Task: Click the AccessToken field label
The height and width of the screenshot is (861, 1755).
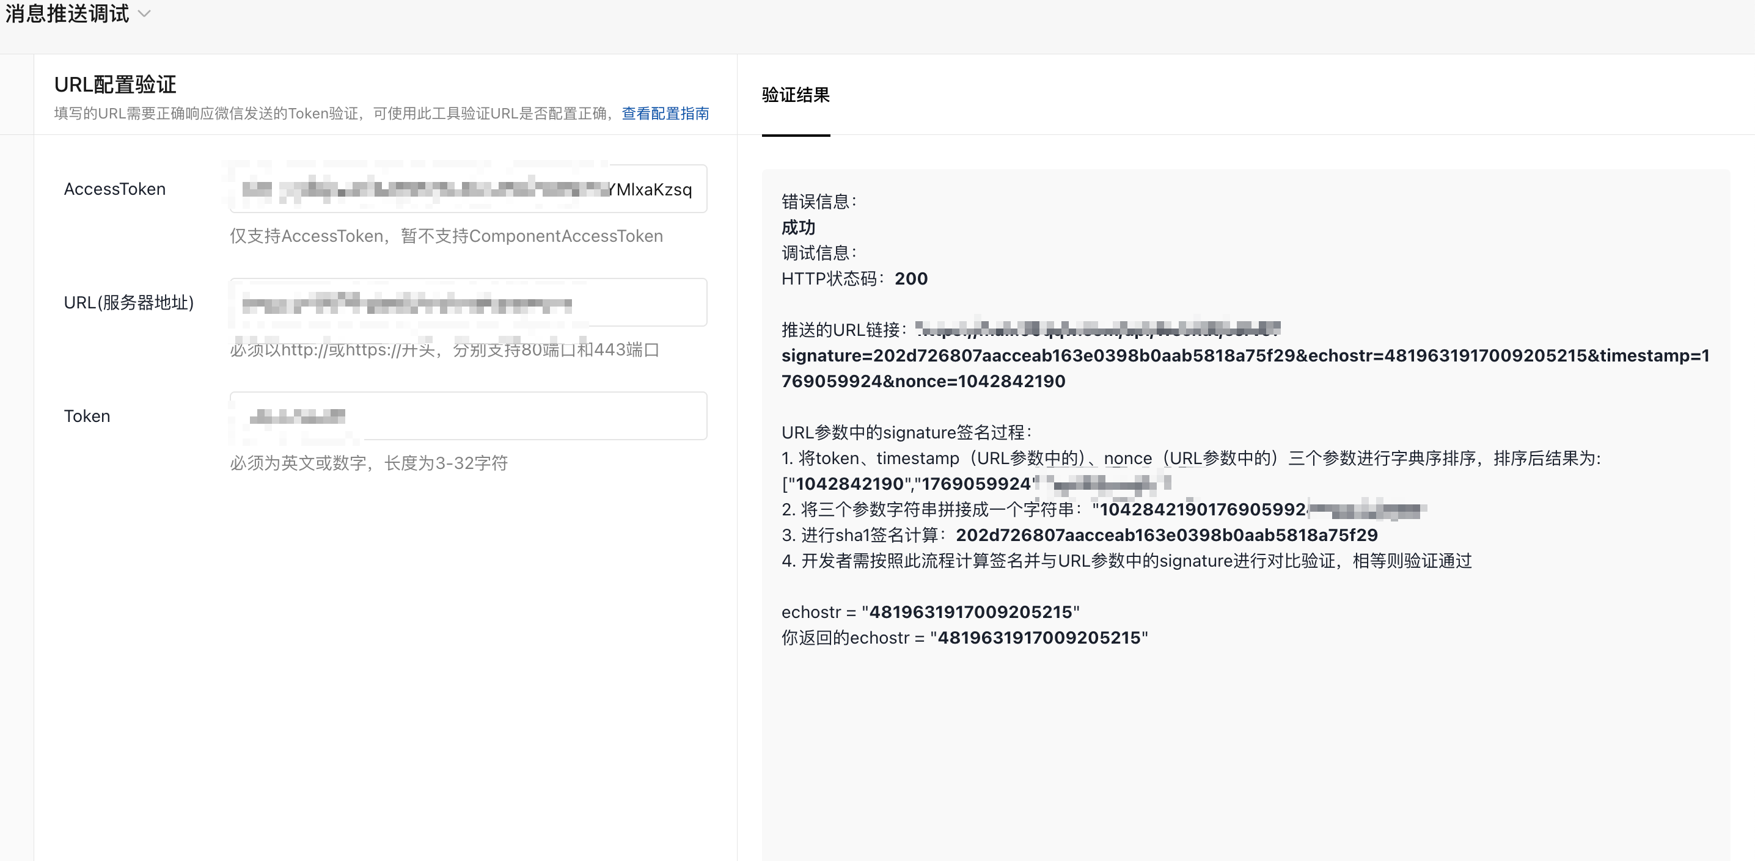Action: [114, 189]
